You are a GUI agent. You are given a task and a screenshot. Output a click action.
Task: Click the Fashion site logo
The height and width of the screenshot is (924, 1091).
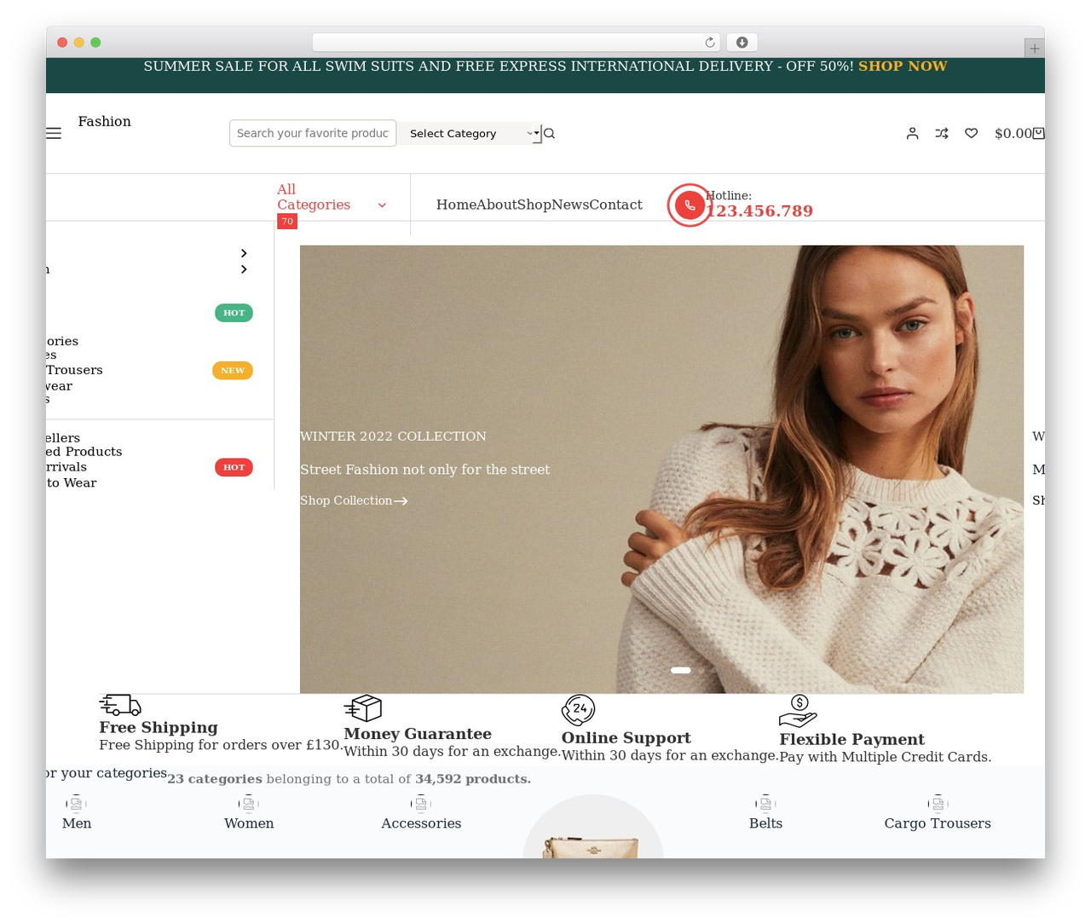(105, 121)
